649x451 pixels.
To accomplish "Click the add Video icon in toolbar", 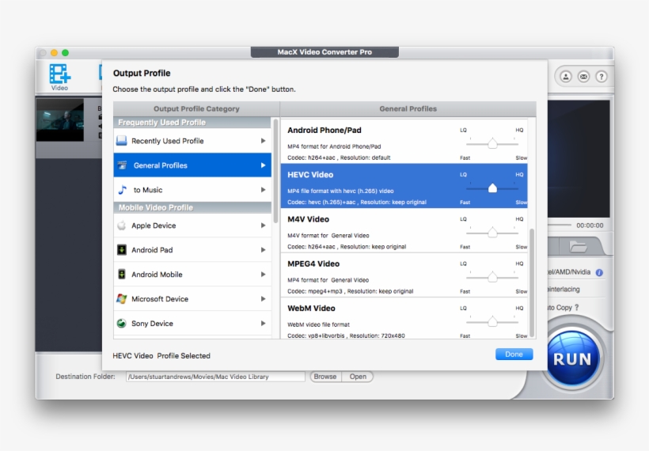I will (x=59, y=77).
